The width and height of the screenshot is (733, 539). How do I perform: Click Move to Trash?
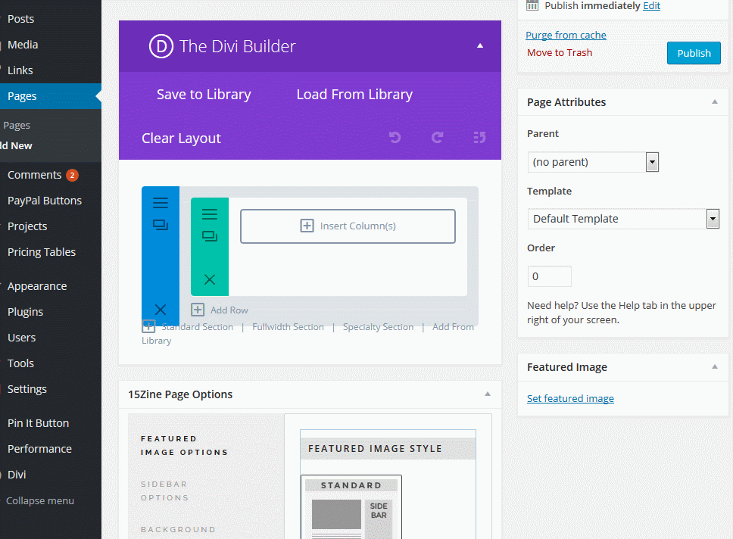tap(560, 53)
